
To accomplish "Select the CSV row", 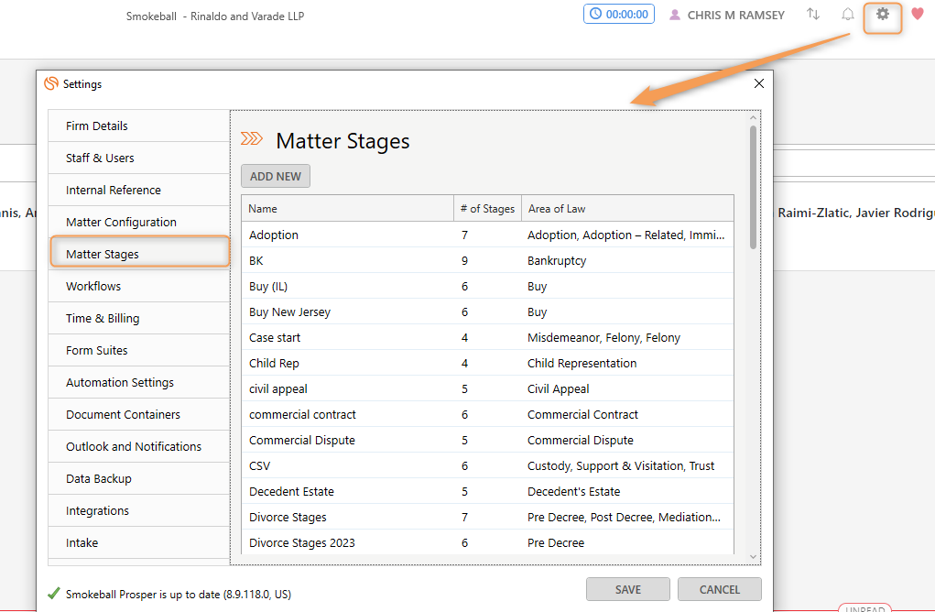I will click(487, 465).
